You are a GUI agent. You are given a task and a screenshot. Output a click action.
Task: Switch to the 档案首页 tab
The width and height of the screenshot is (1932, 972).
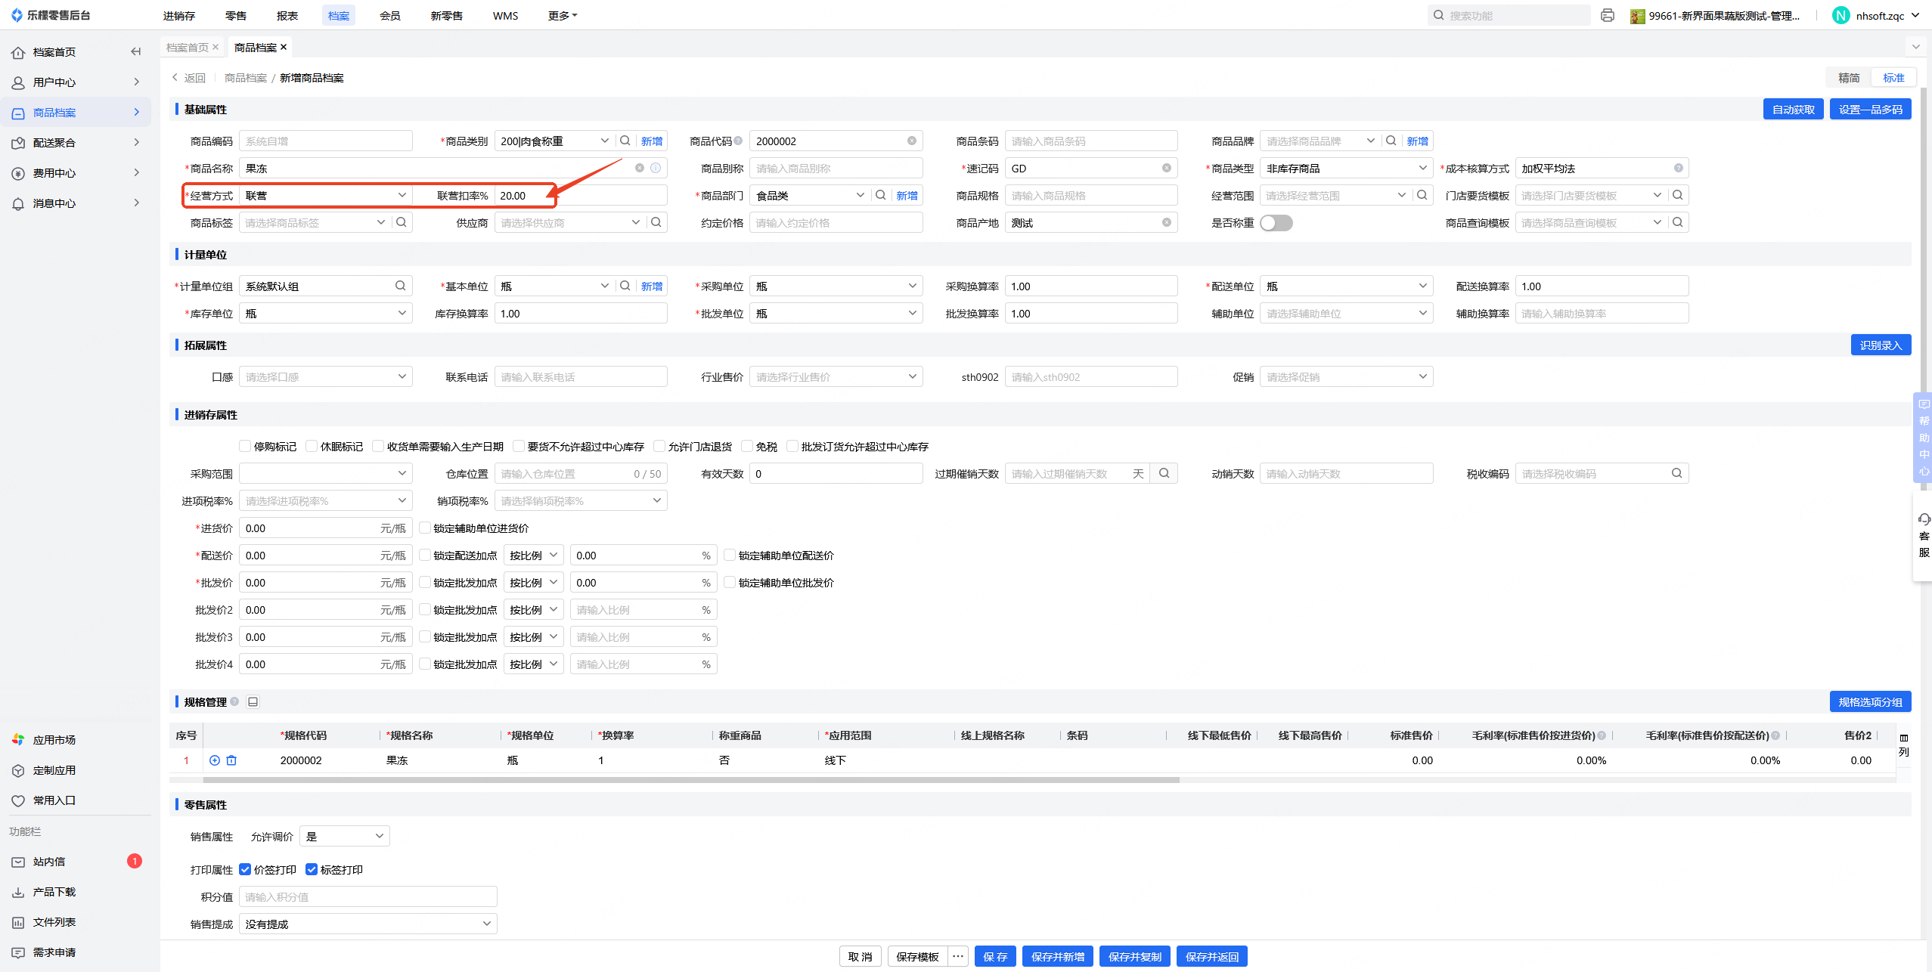[x=187, y=48]
